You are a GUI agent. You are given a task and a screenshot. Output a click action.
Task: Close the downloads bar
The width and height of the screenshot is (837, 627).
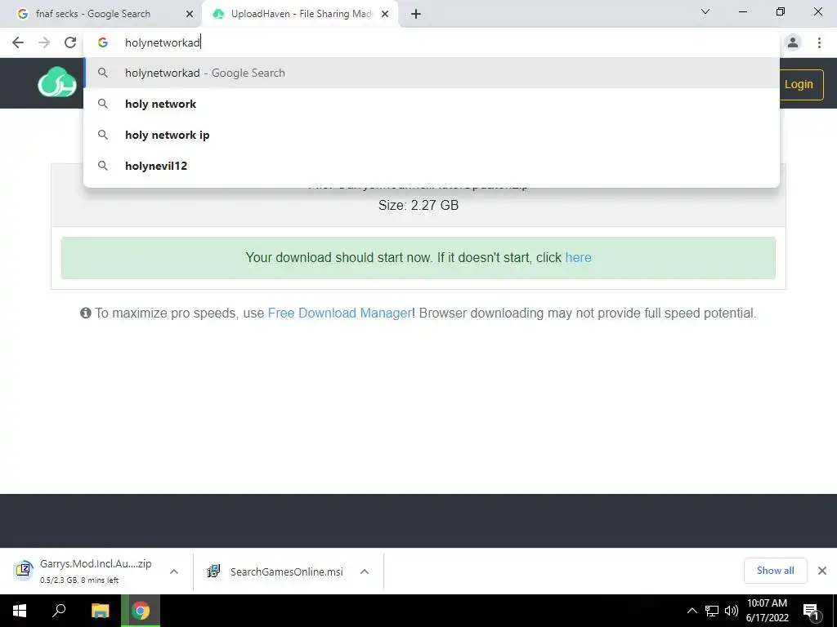[x=822, y=571]
